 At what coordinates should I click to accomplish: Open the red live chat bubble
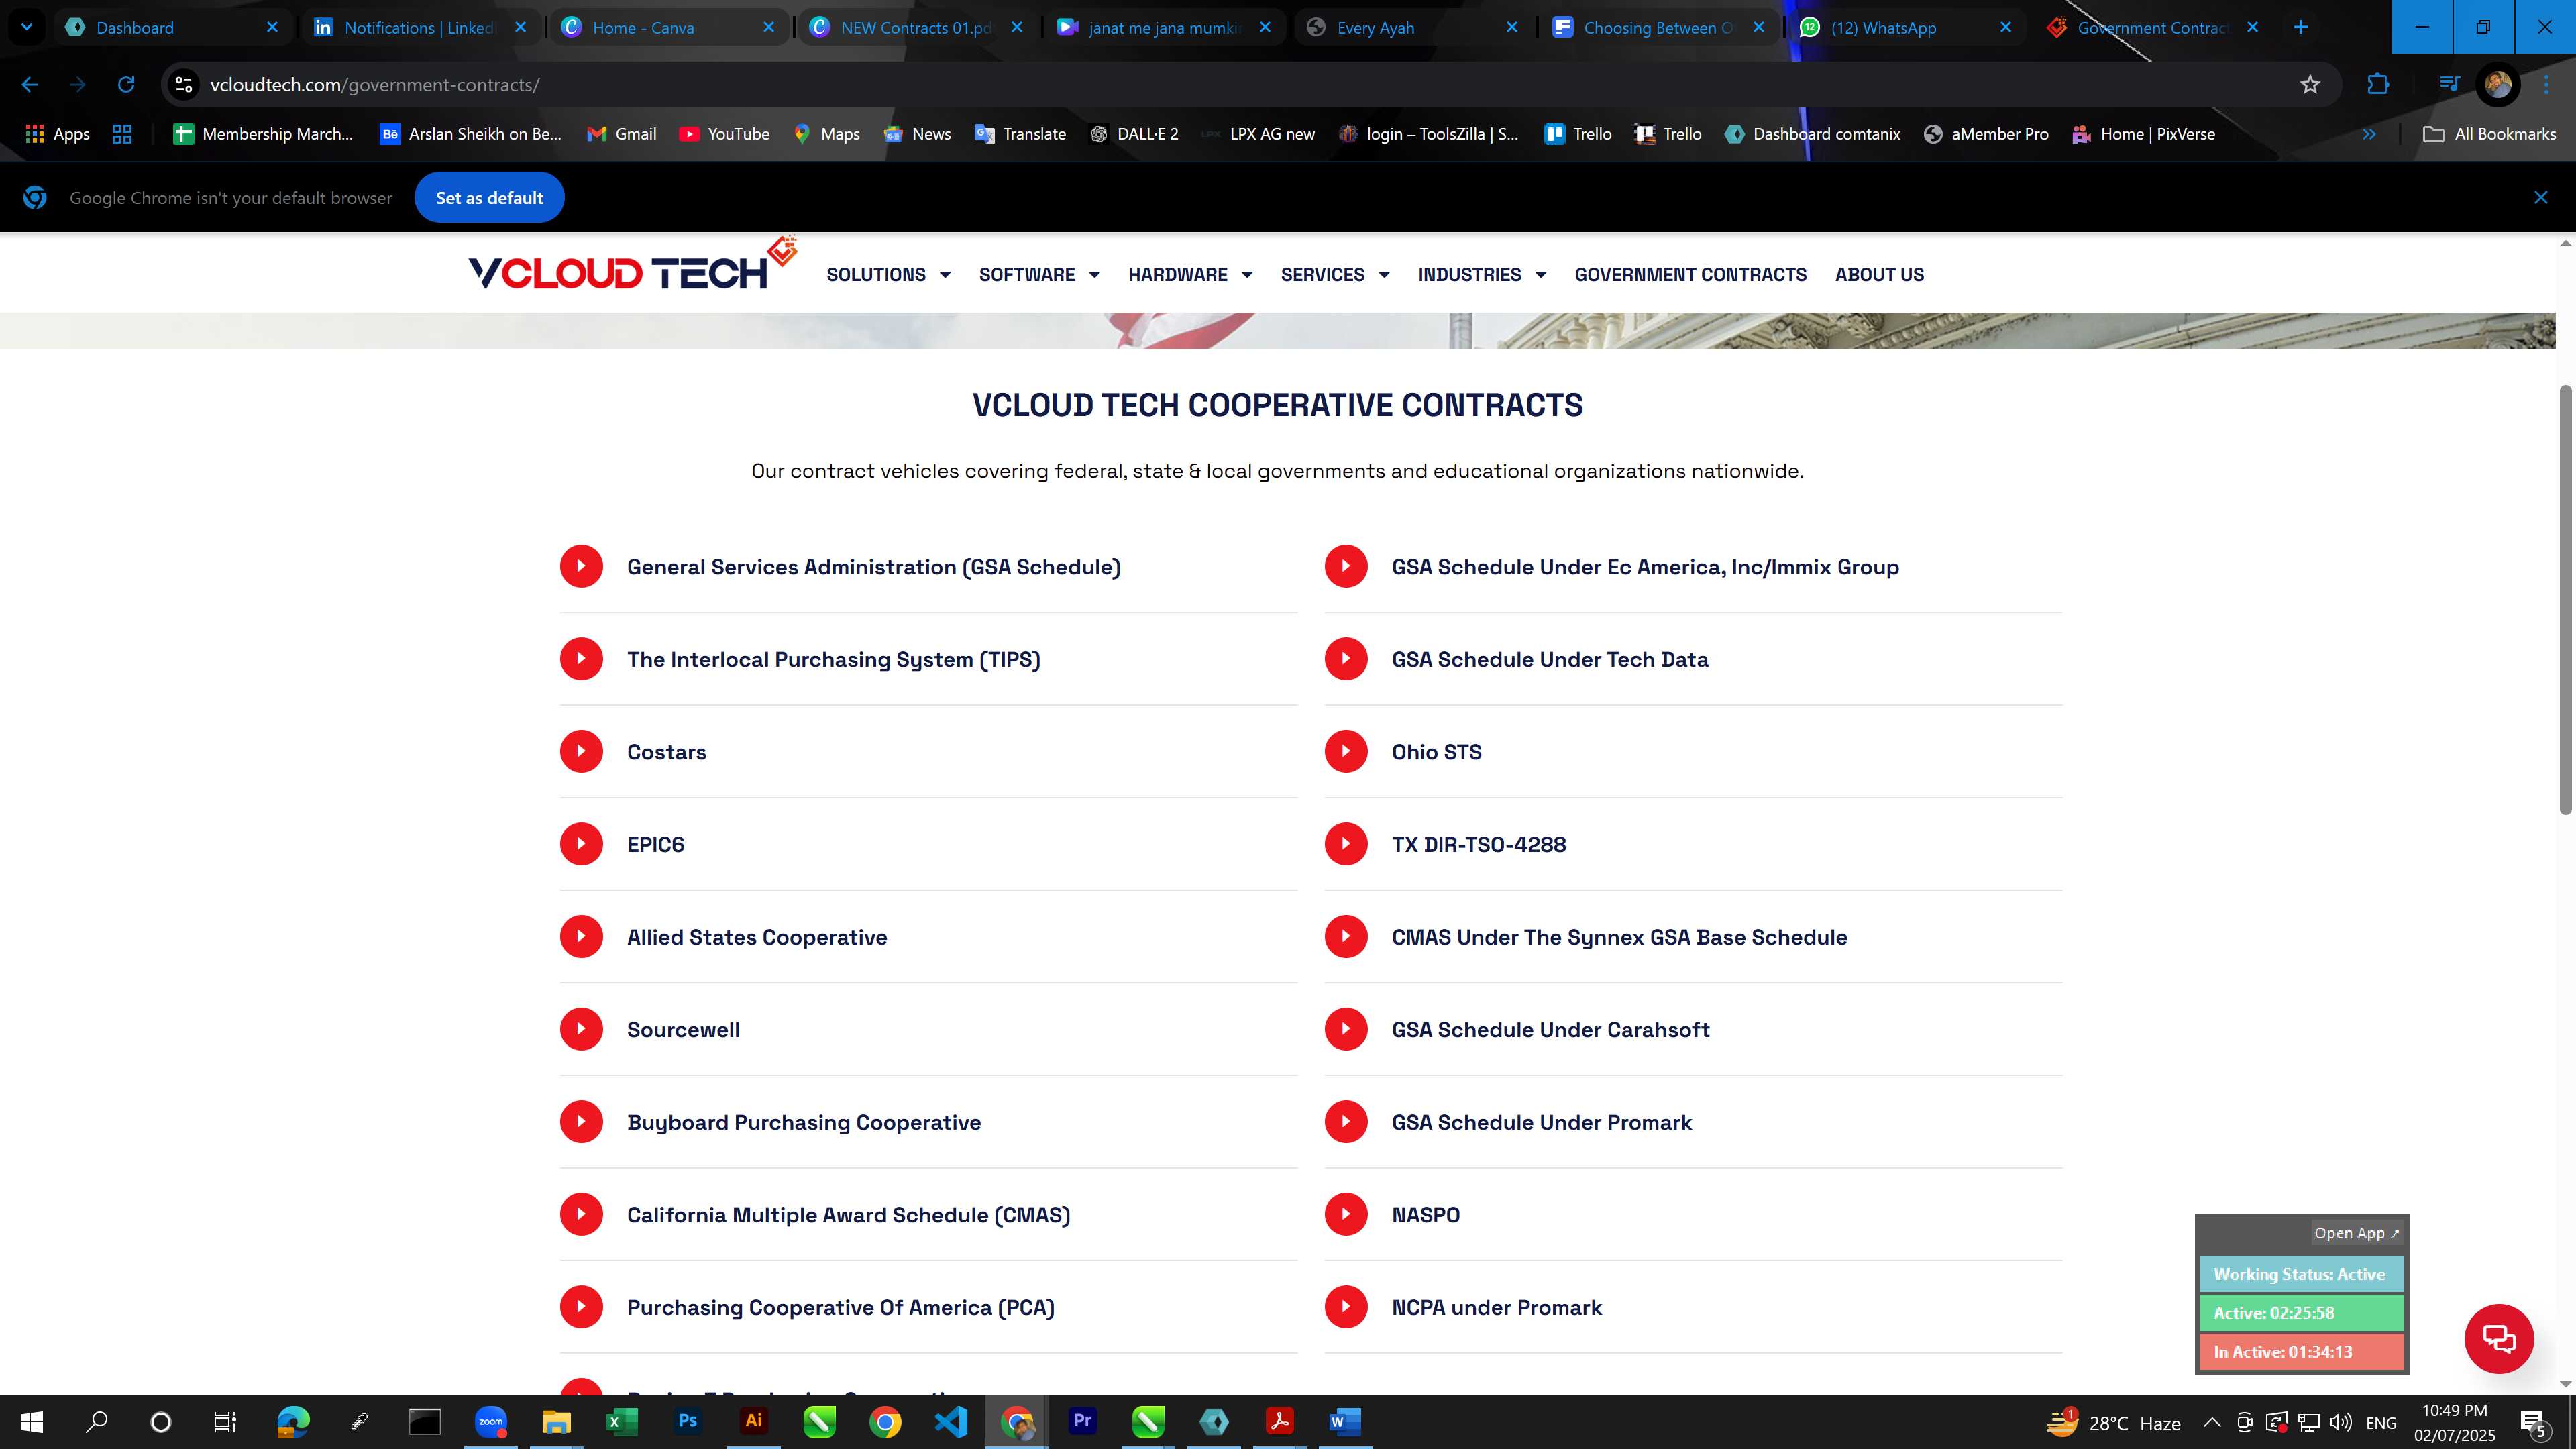(2499, 1339)
